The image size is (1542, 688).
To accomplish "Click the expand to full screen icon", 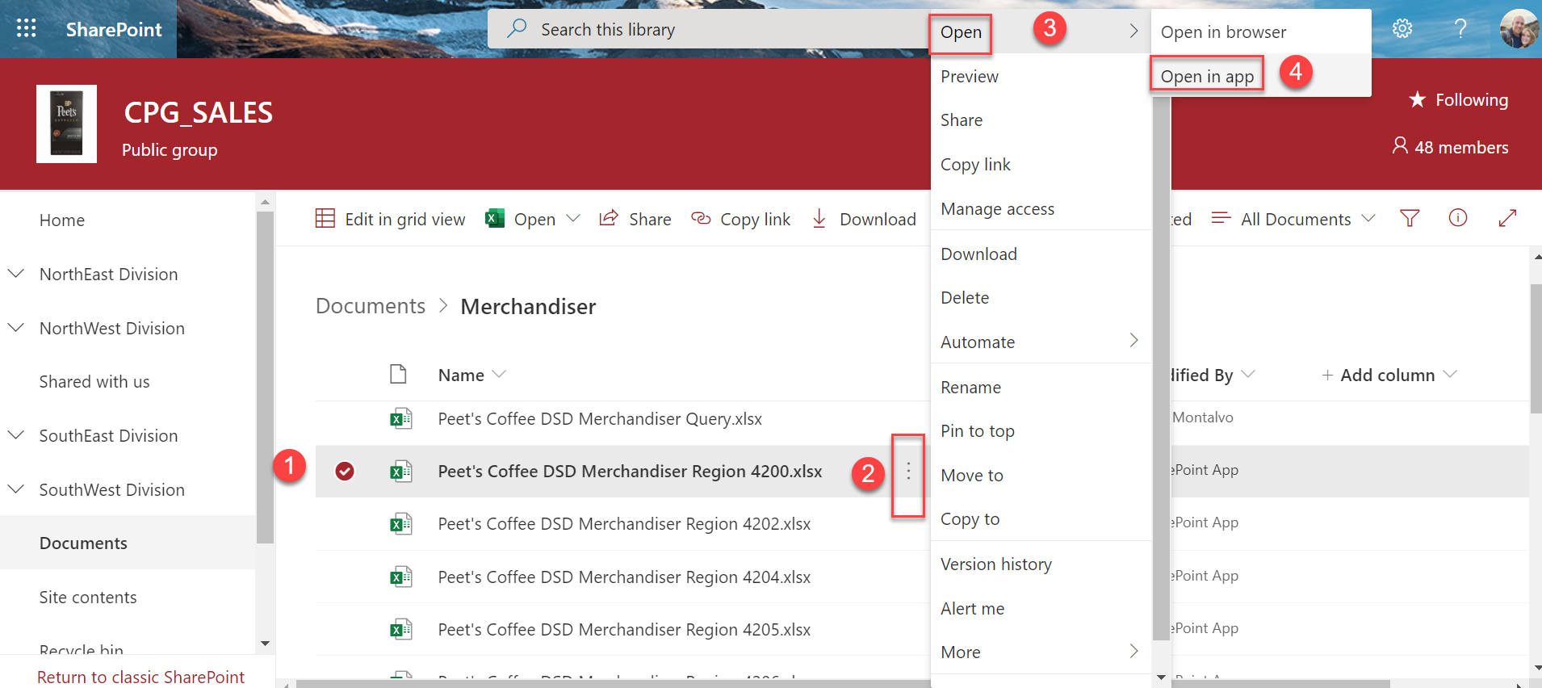I will point(1507,218).
